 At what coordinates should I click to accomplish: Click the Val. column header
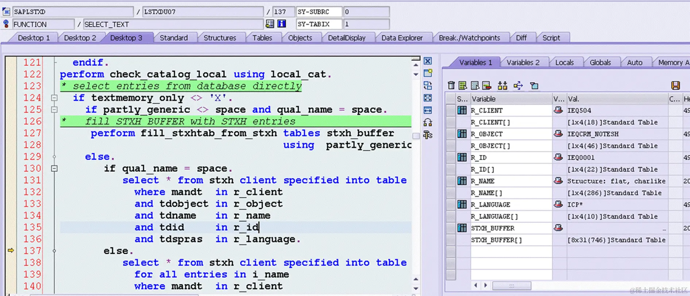617,99
